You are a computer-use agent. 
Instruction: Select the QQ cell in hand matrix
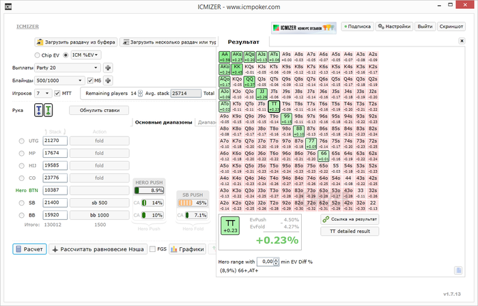249,81
